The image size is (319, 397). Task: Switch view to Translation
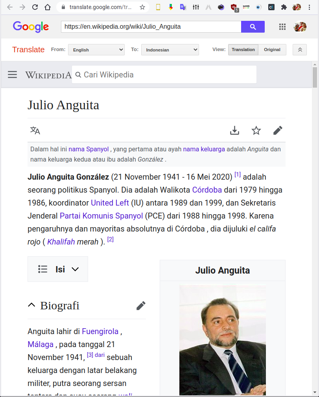[243, 50]
